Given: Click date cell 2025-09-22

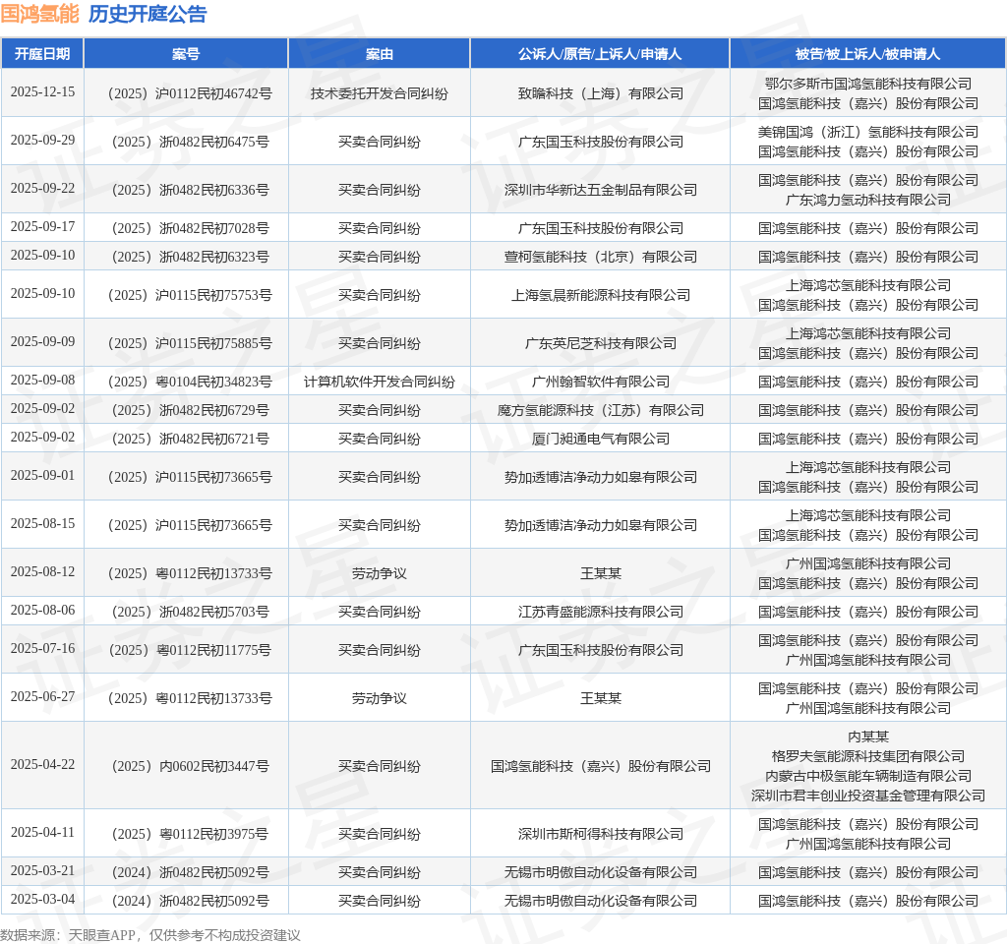Looking at the screenshot, I should tap(42, 188).
